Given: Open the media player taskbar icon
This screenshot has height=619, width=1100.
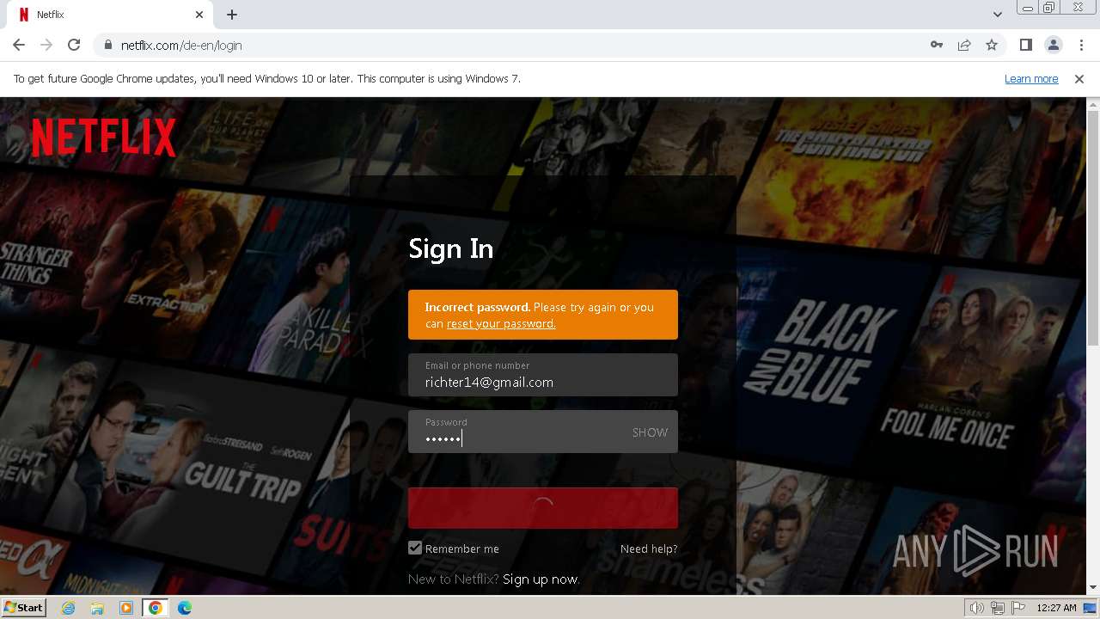Looking at the screenshot, I should tap(126, 608).
